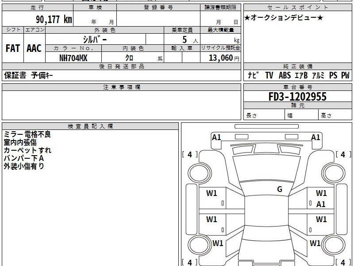
Task: Select the 長さ dimension cell
Action: pos(264,115)
